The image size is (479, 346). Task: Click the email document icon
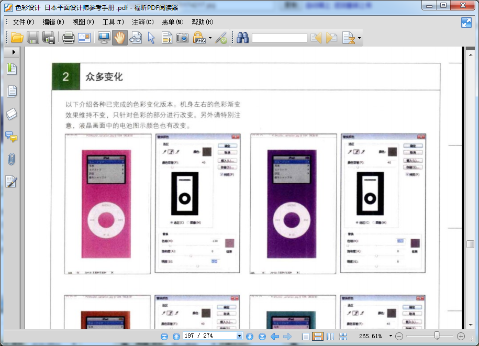(x=84, y=38)
